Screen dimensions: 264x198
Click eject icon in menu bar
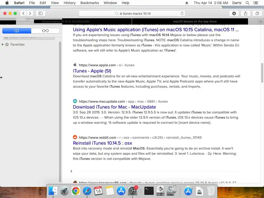point(187,3)
